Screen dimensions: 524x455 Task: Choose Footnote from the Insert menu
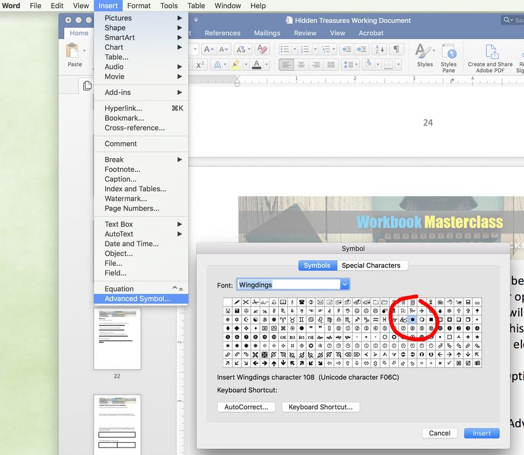pyautogui.click(x=141, y=169)
